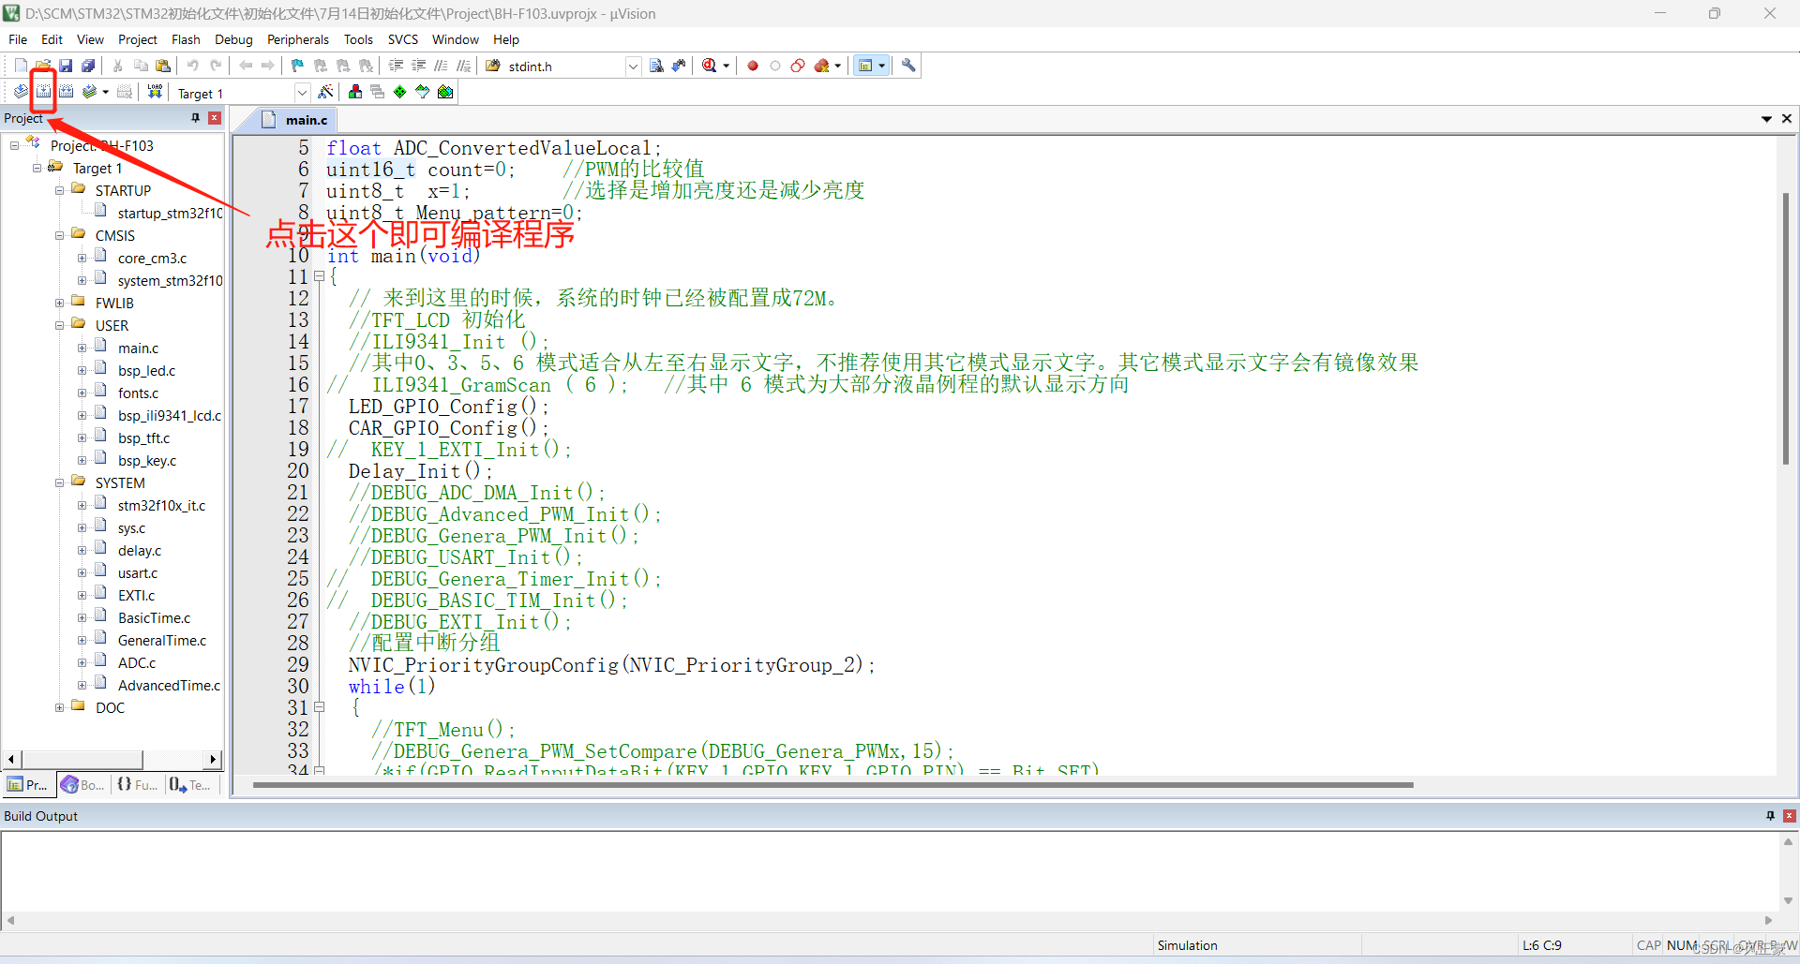Start a Debug Session with the red d icon
The width and height of the screenshot is (1800, 964).
coord(711,65)
